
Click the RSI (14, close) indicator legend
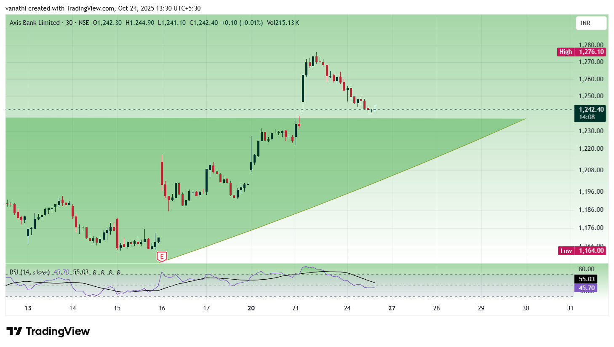coord(29,272)
